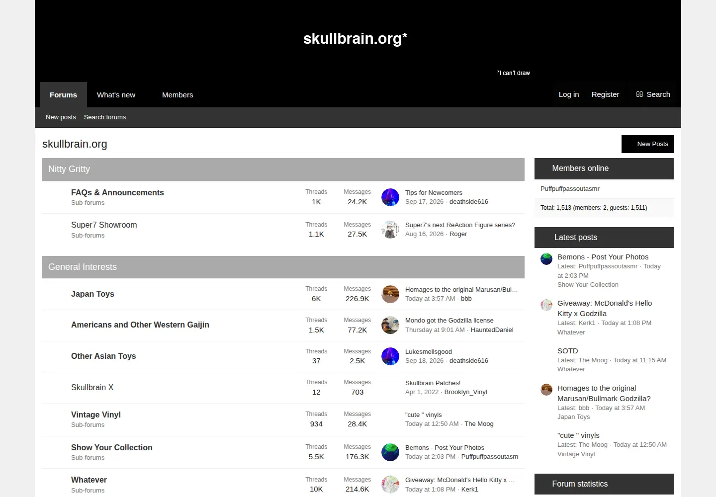
Task: Open the Show Your Collection forum
Action: tap(112, 447)
